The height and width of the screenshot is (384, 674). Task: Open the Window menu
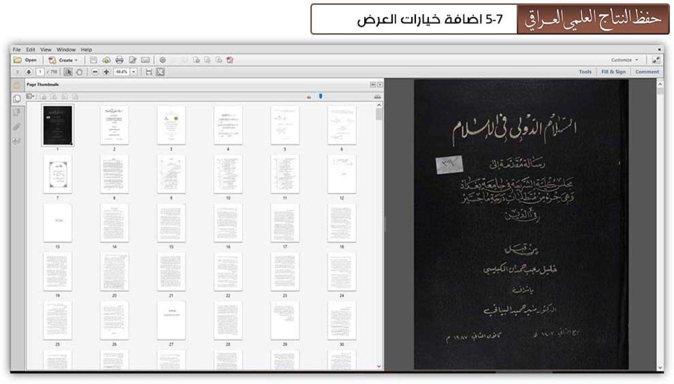[x=66, y=50]
